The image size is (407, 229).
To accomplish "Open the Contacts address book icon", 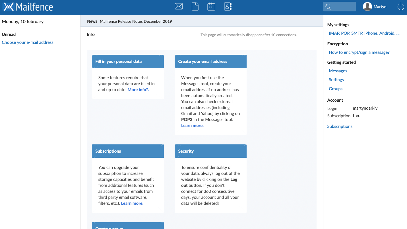I will point(228,6).
